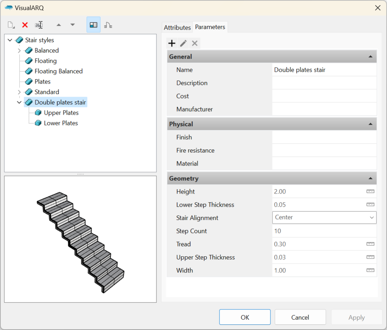Viewport: 387px width, 330px height.
Task: Click the Description input field
Action: (x=324, y=83)
